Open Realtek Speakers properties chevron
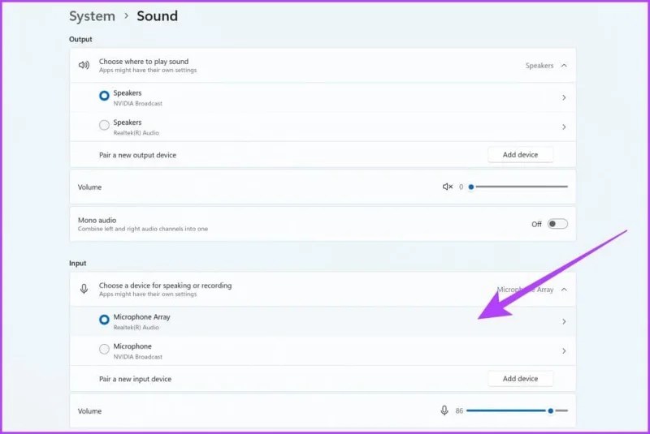The height and width of the screenshot is (434, 650). [x=564, y=127]
